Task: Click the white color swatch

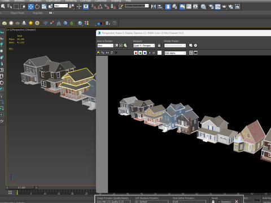Action: 159,53
